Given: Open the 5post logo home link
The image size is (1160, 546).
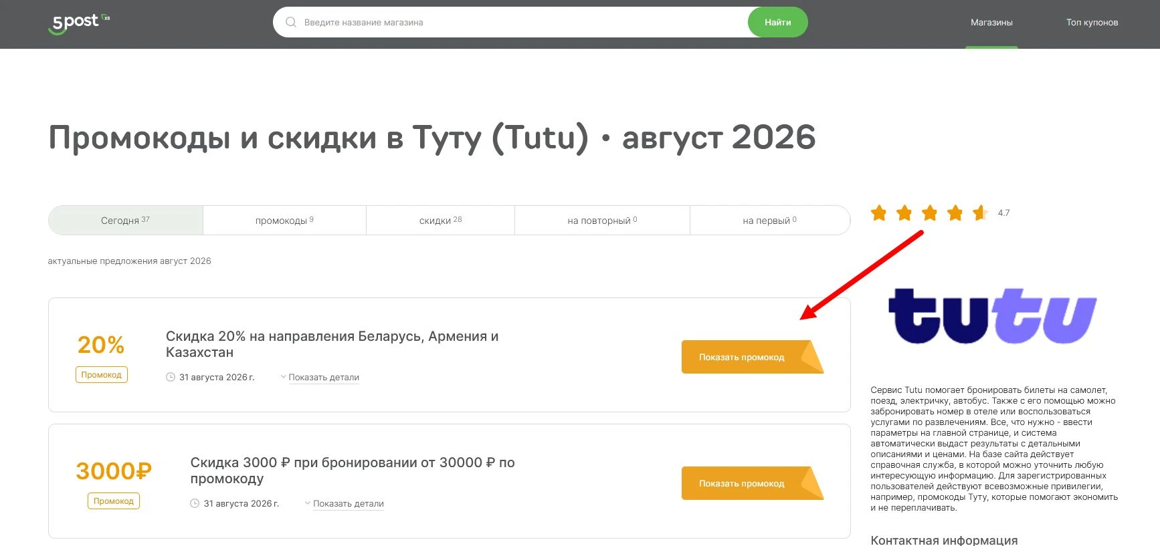Looking at the screenshot, I should click(79, 23).
